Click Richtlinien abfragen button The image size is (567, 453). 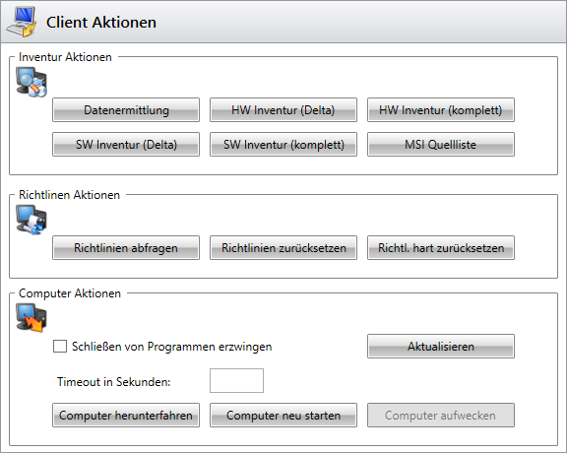[x=126, y=248]
